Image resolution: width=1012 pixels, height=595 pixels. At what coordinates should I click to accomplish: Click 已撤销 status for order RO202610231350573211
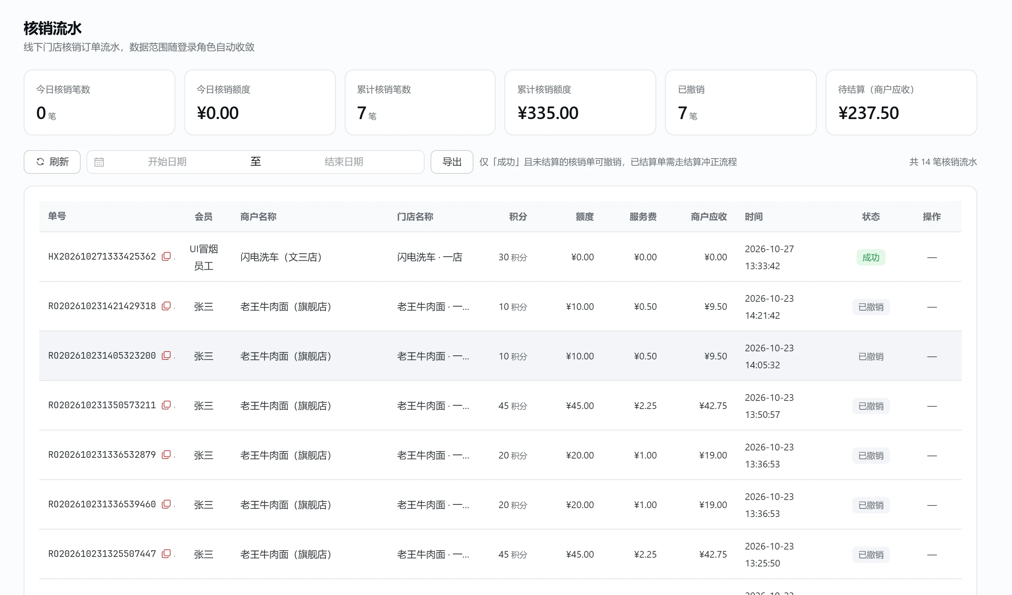click(871, 406)
